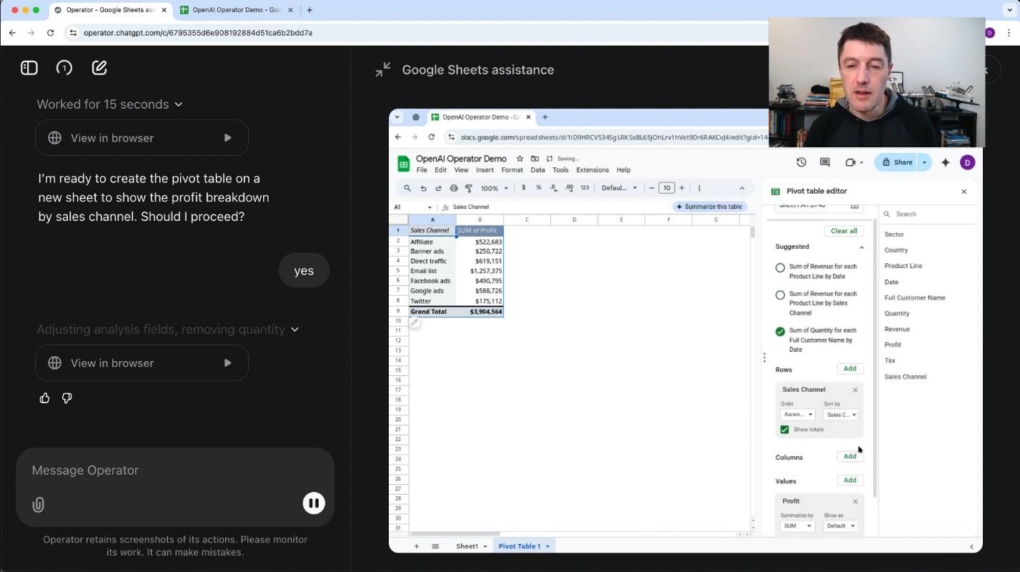Collapse the Google Sheets assistance view
Screen dimensions: 1020x572
point(383,69)
